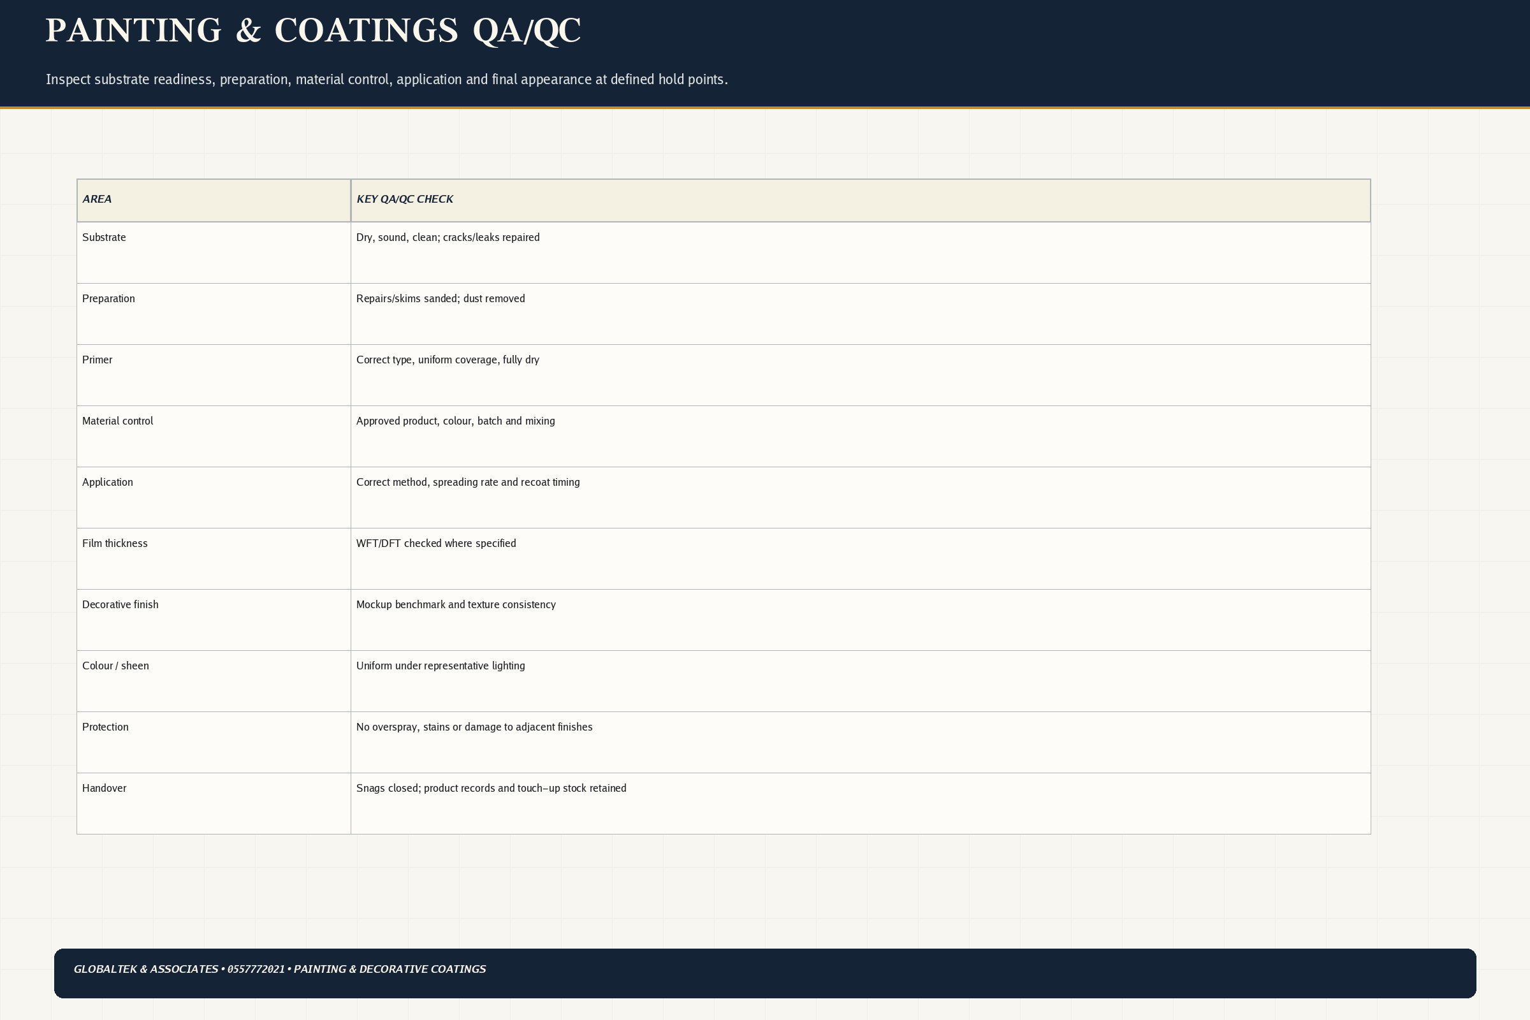Click 'Correct method, spreading rate and recoat timing'
The width and height of the screenshot is (1530, 1020).
pyautogui.click(x=468, y=482)
